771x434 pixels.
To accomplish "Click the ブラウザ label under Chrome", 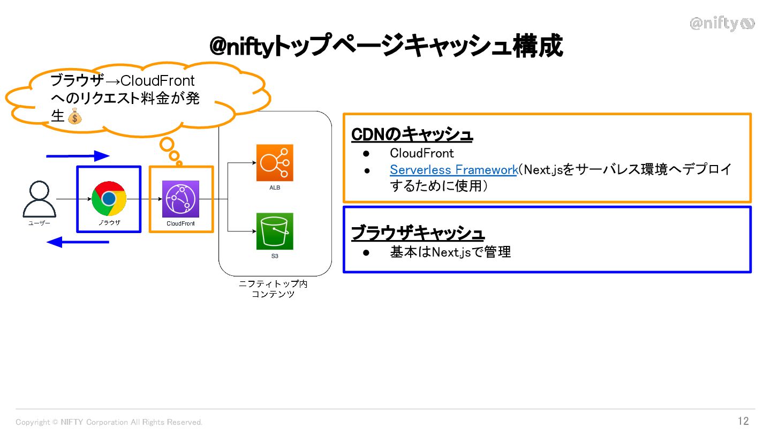I will point(109,223).
